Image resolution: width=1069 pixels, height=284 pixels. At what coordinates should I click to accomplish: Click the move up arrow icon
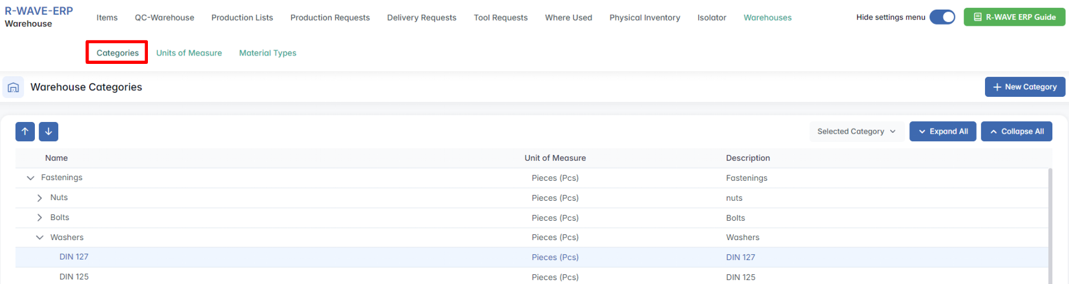tap(25, 132)
